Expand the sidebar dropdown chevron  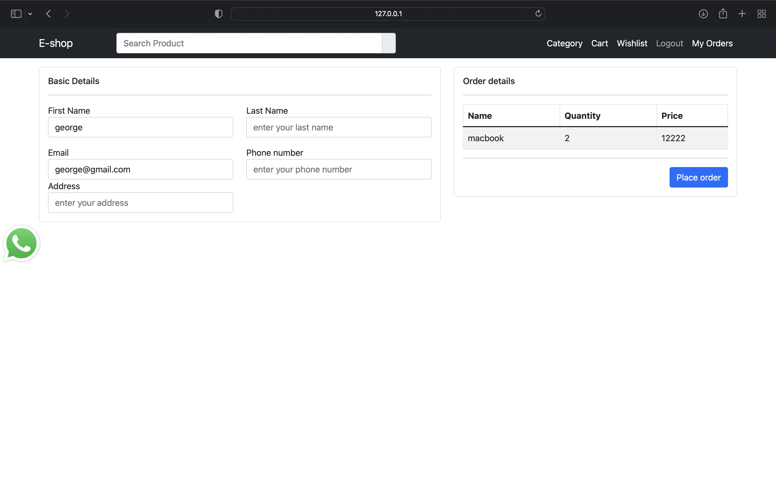(x=30, y=14)
